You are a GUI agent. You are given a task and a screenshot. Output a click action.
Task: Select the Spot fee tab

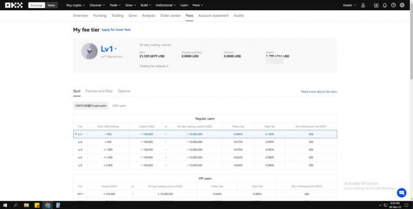77,91
